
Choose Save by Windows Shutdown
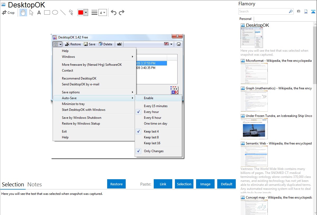coord(94,118)
